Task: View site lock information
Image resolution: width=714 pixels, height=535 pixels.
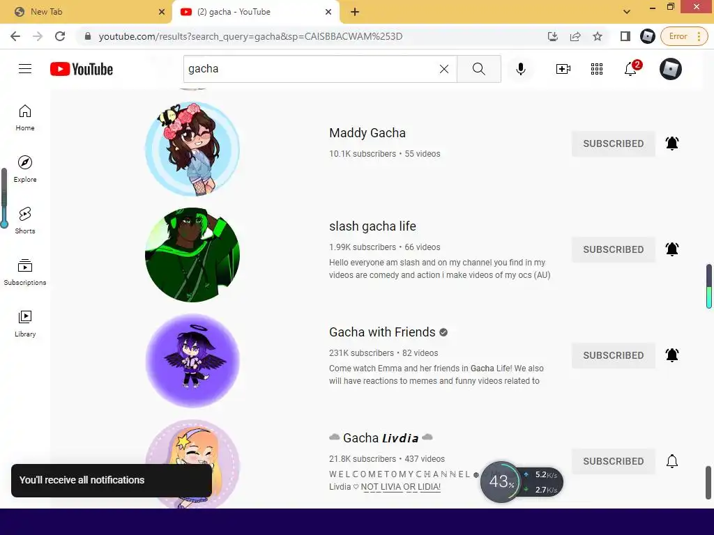Action: click(88, 36)
